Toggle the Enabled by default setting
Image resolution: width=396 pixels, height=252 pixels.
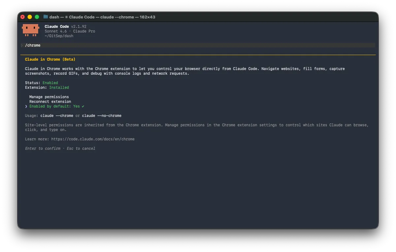click(x=56, y=106)
